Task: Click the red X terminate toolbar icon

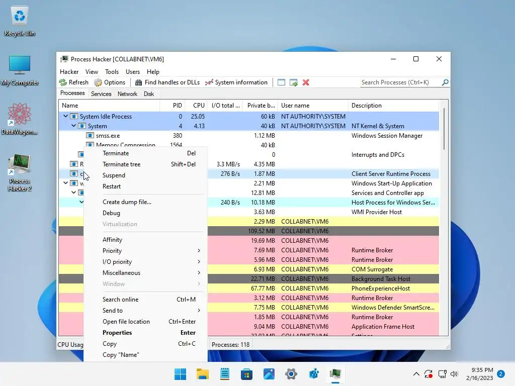Action: tap(306, 82)
